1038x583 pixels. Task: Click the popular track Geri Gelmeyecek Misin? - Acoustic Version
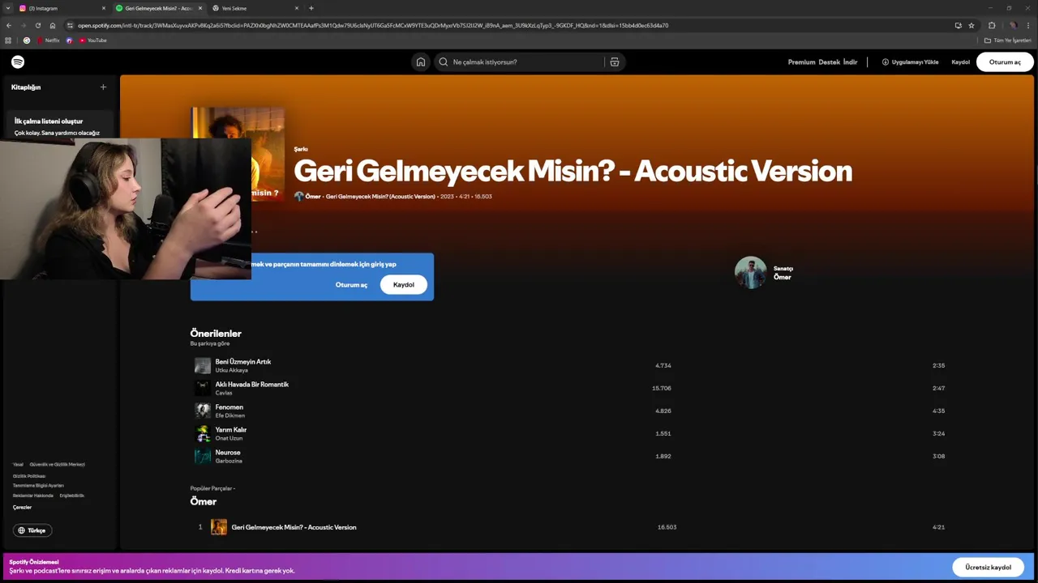click(294, 527)
